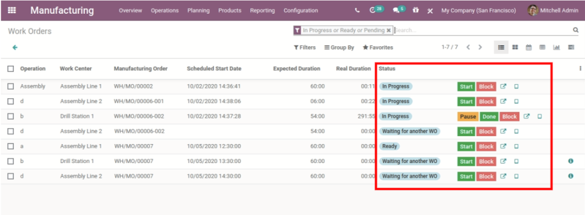Click info icon on Drill Station 1 WH/MO/00007 row
This screenshot has width=585, height=215.
(571, 161)
